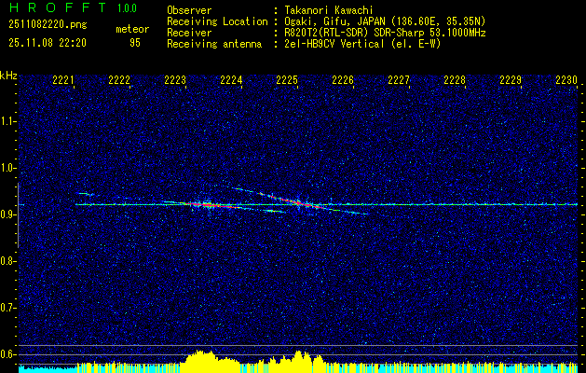The width and height of the screenshot is (586, 373).
Task: Click frequency axis label 0.6
Action: tap(8, 354)
